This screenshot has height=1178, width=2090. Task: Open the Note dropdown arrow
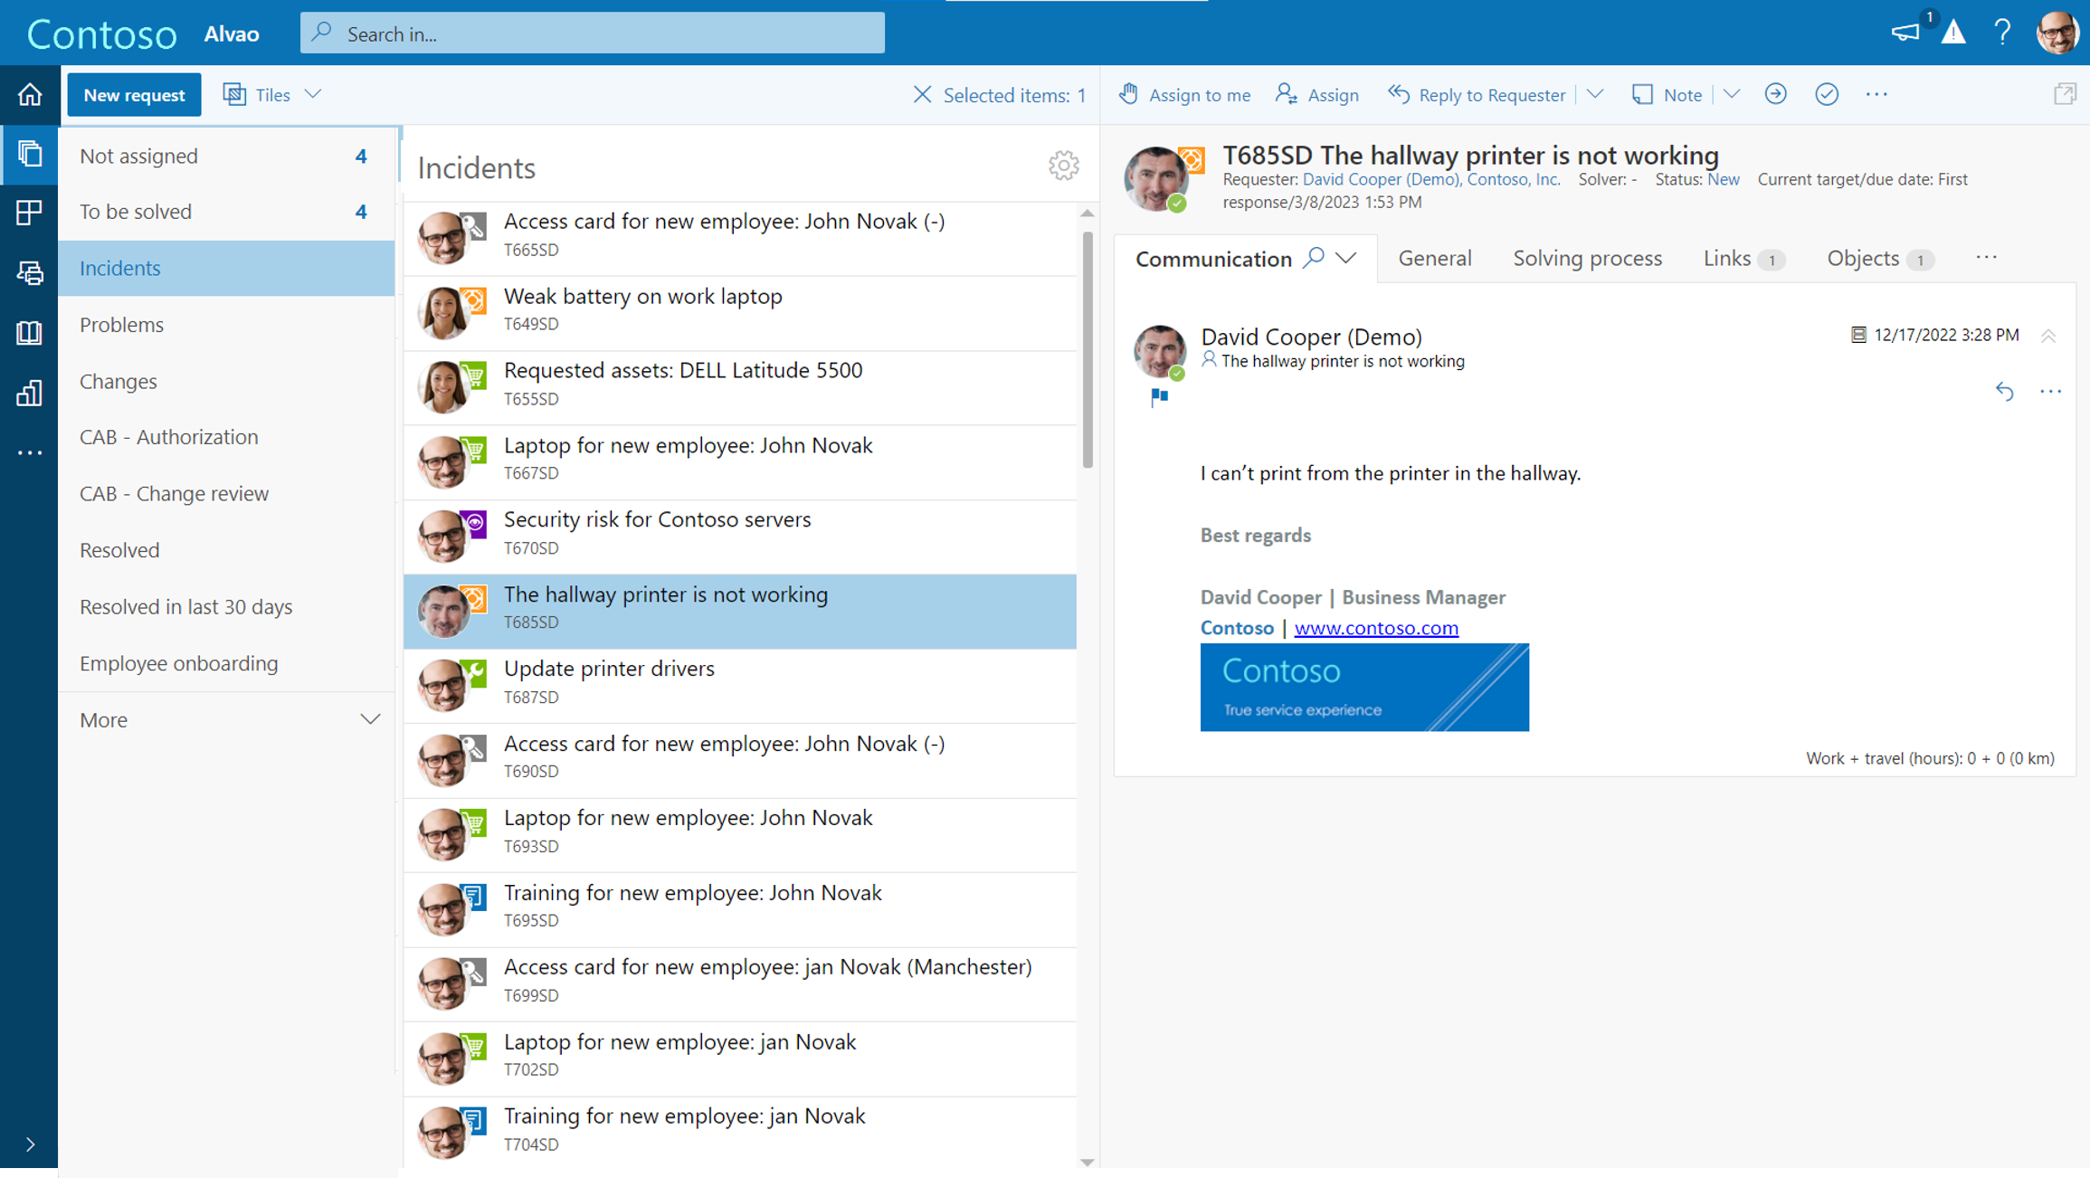[x=1731, y=94]
